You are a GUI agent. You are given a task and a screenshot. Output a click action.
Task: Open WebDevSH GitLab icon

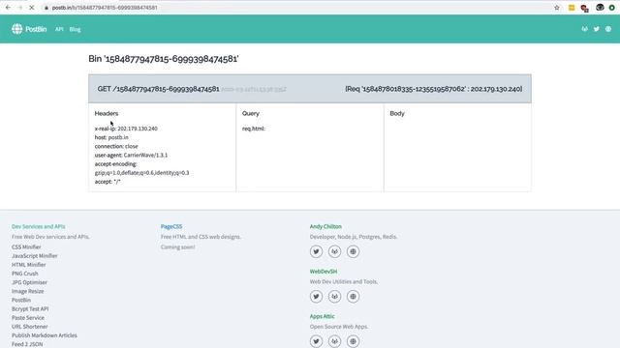coord(334,297)
